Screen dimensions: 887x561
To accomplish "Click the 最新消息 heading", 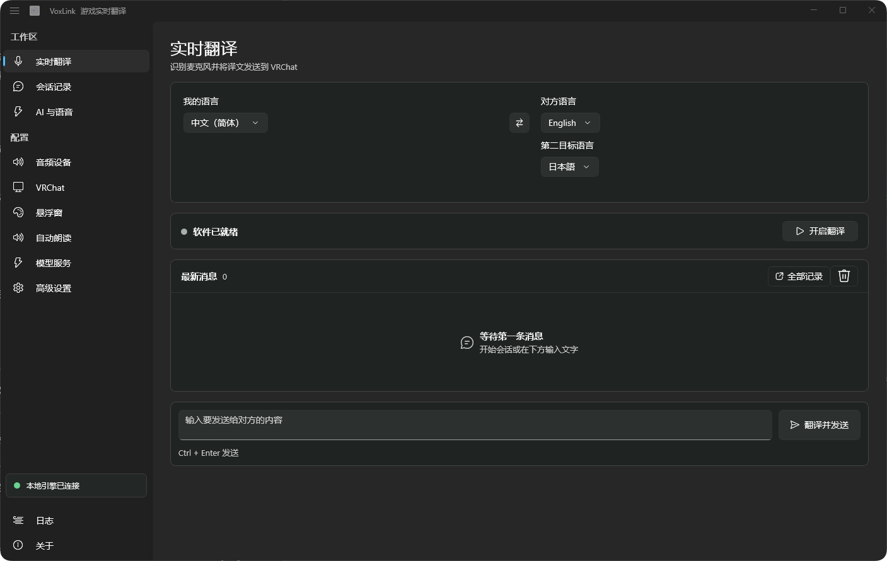I will click(199, 276).
